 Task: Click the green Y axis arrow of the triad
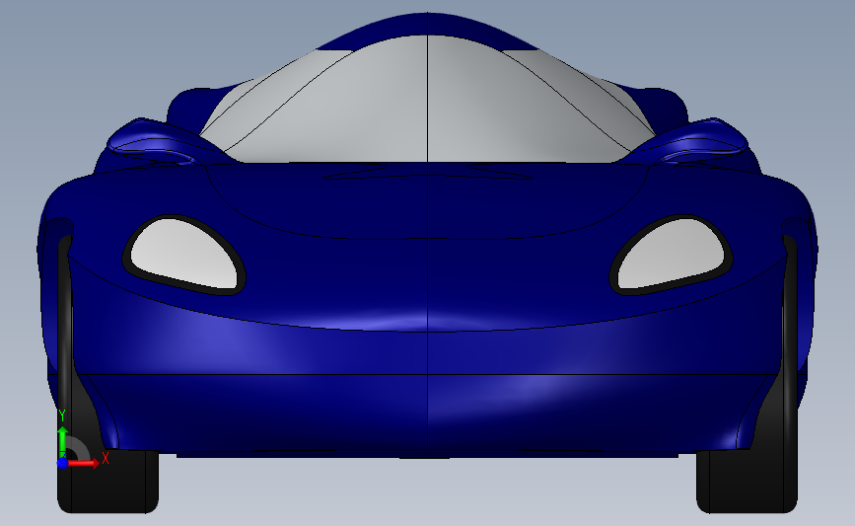(x=62, y=442)
